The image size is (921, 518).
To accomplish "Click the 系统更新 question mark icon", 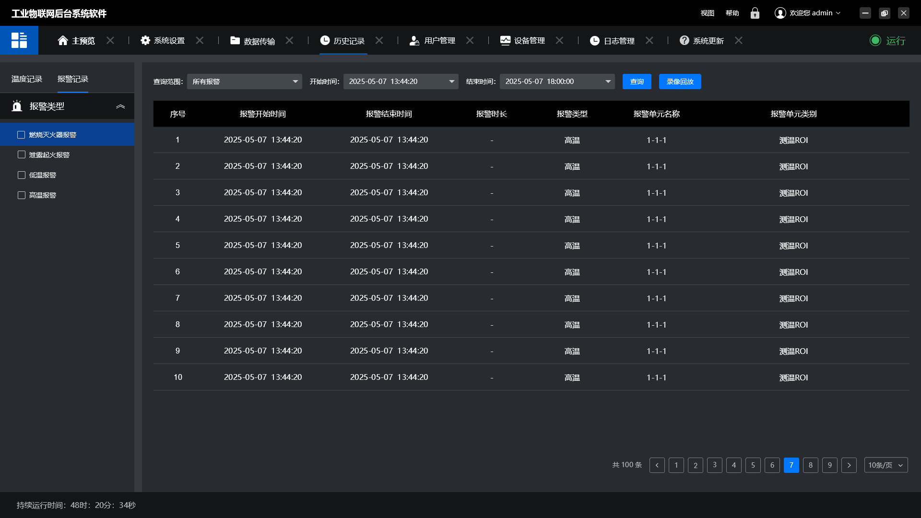I will pos(685,41).
